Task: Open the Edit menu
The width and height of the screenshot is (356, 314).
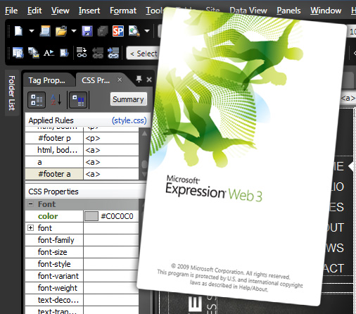Action: 34,11
